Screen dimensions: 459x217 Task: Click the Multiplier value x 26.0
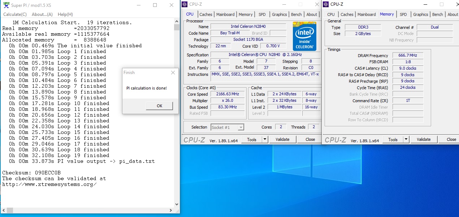(227, 100)
